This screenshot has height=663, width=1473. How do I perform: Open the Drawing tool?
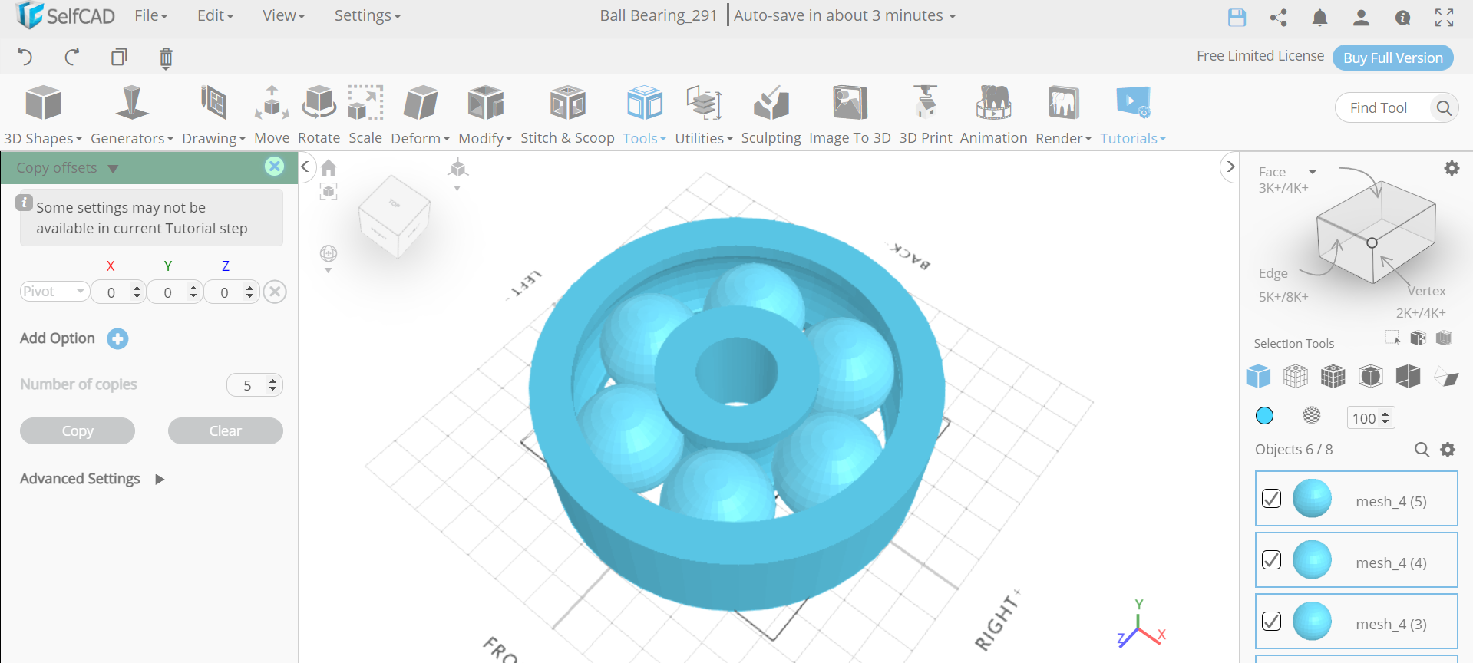(x=213, y=115)
